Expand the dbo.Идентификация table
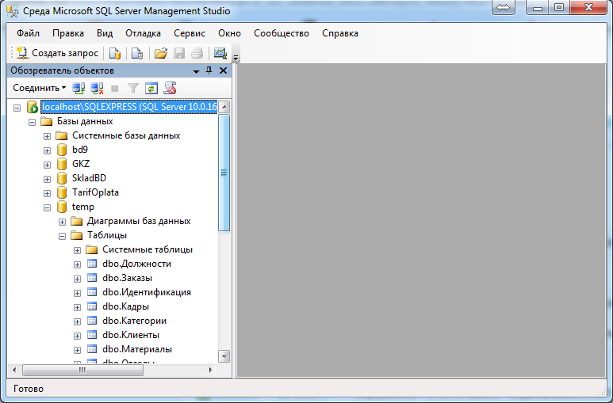 pos(78,293)
